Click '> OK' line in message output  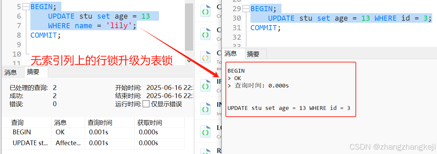tap(234, 78)
